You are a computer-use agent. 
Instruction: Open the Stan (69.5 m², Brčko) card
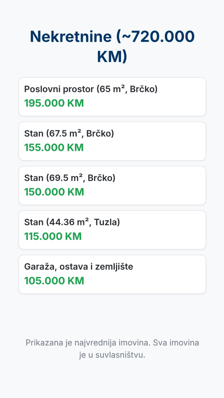point(112,185)
